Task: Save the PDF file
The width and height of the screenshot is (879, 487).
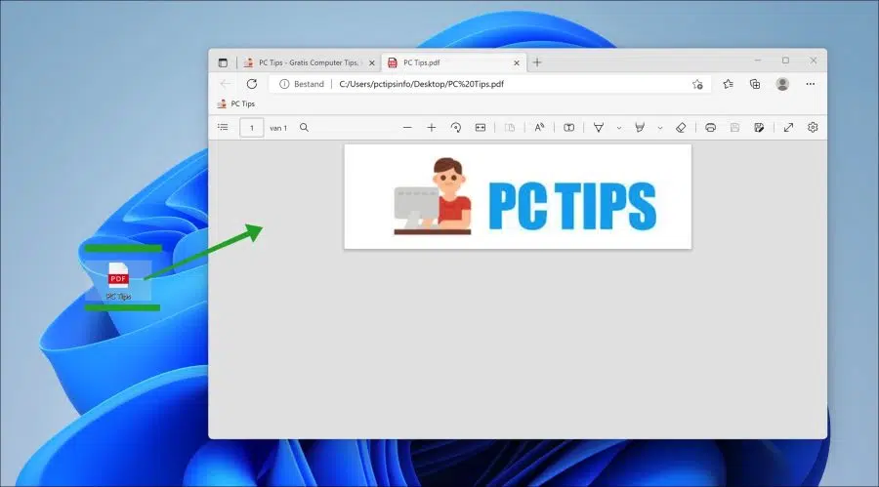Action: coord(734,128)
